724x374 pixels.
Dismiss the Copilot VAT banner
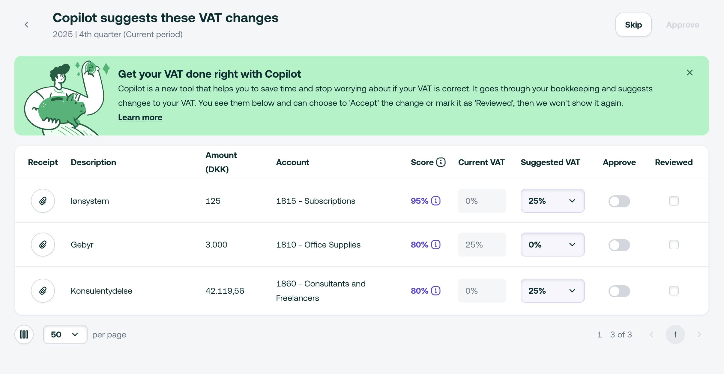[690, 73]
